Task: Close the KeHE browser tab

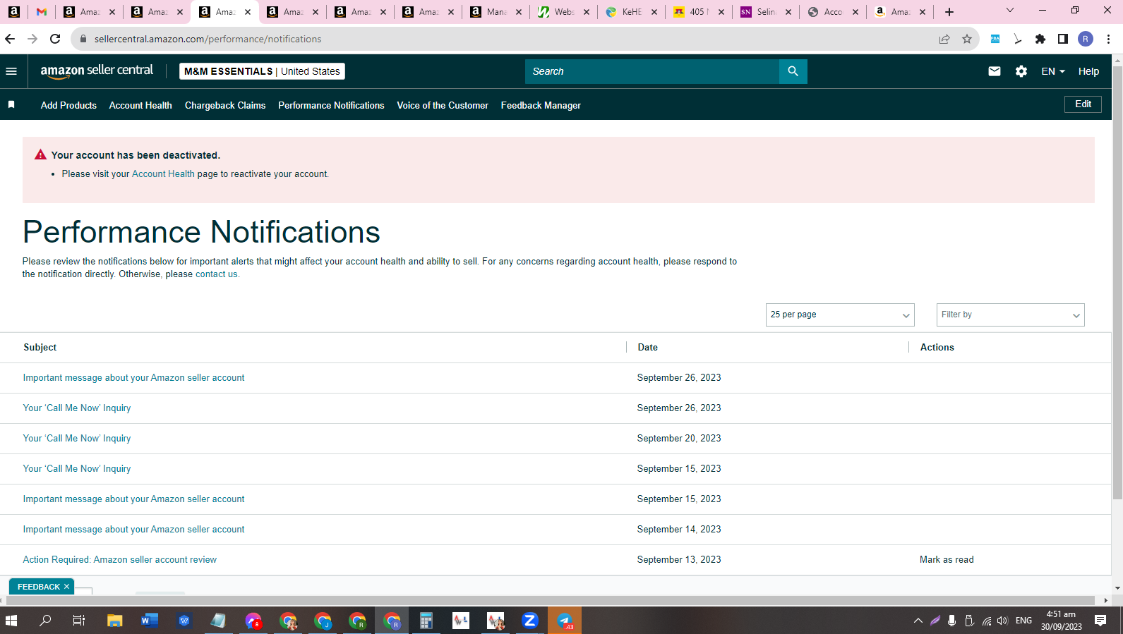Action: pyautogui.click(x=654, y=12)
